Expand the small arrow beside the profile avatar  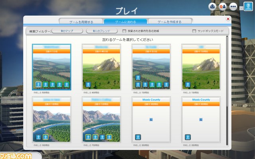pyautogui.click(x=241, y=8)
